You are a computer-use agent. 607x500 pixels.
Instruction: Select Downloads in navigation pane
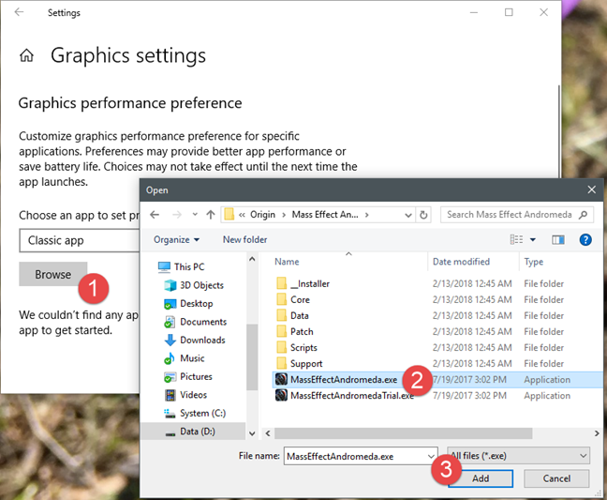195,340
